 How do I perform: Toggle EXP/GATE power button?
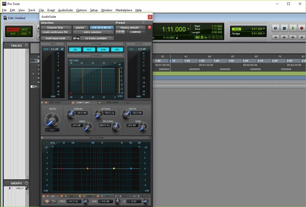[46, 103]
